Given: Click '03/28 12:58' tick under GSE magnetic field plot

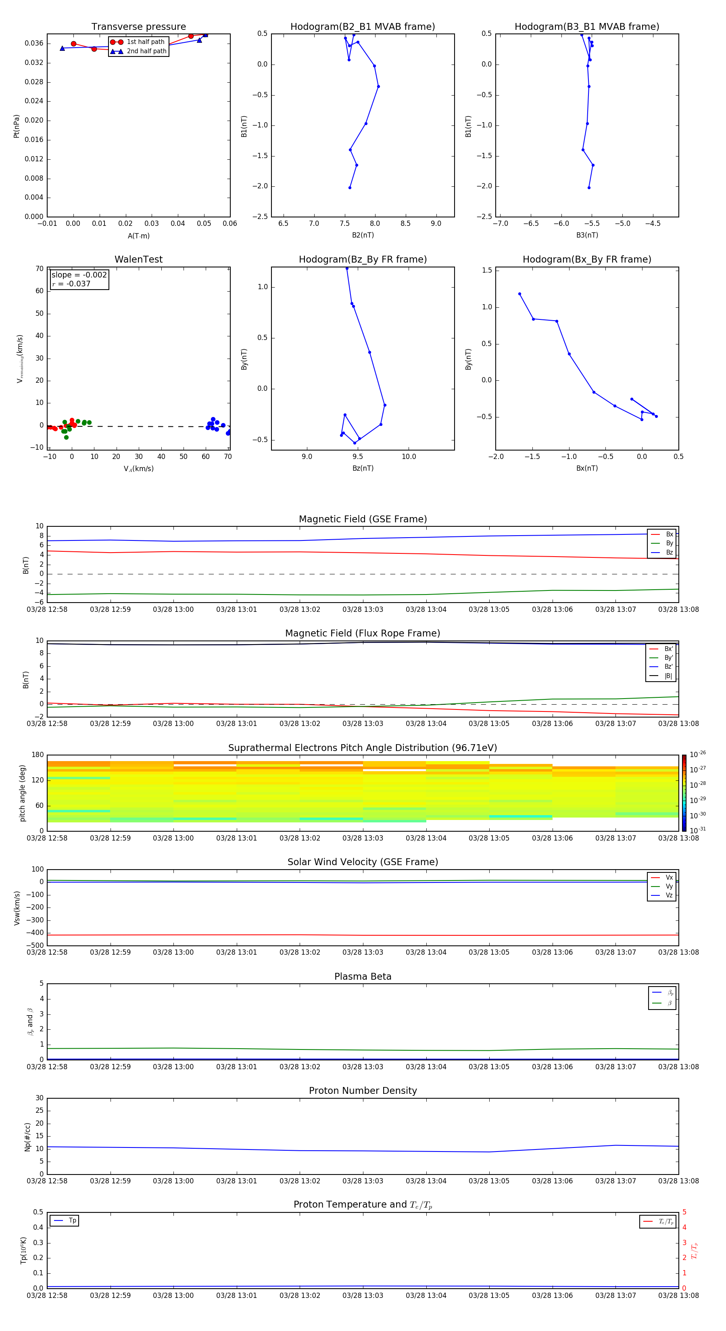Looking at the screenshot, I should tap(47, 609).
